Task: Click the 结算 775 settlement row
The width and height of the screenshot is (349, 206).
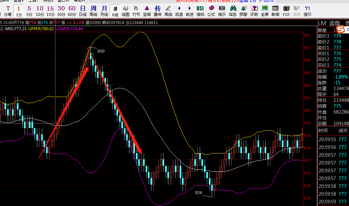Action: [333, 106]
